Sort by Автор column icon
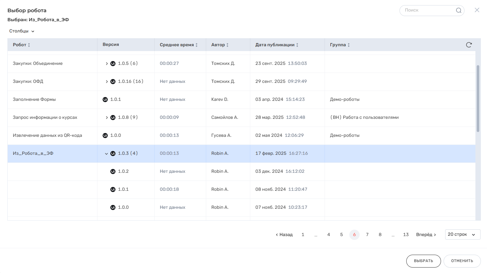The height and width of the screenshot is (273, 487). [227, 45]
